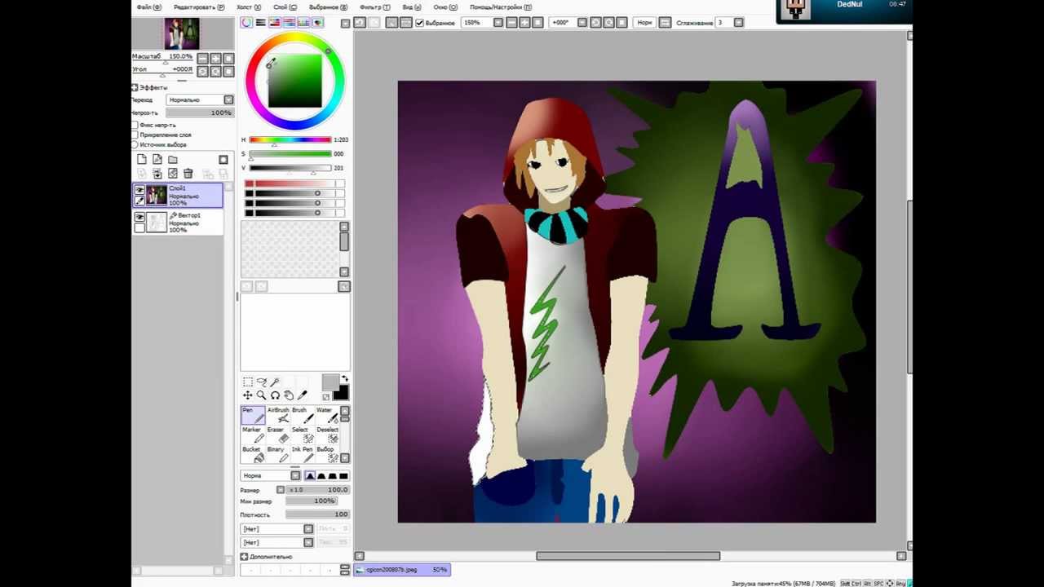Open the Файл menu
Viewport: 1044px width, 587px height.
coord(148,7)
